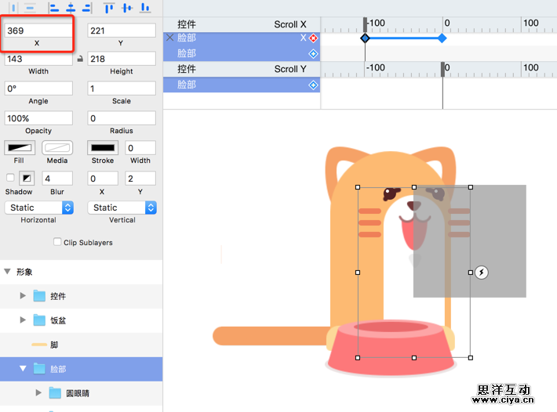Click the align horizontal centers icon
Image resolution: width=557 pixels, height=412 pixels.
pyautogui.click(x=71, y=8)
